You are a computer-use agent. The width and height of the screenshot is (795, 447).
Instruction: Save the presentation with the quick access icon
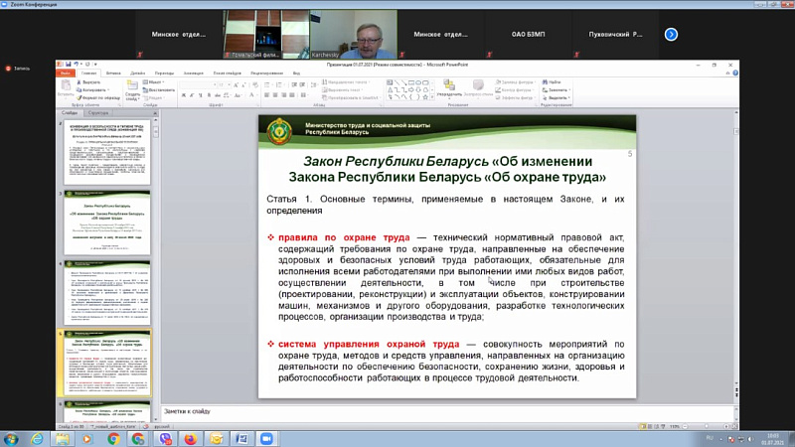click(x=68, y=65)
